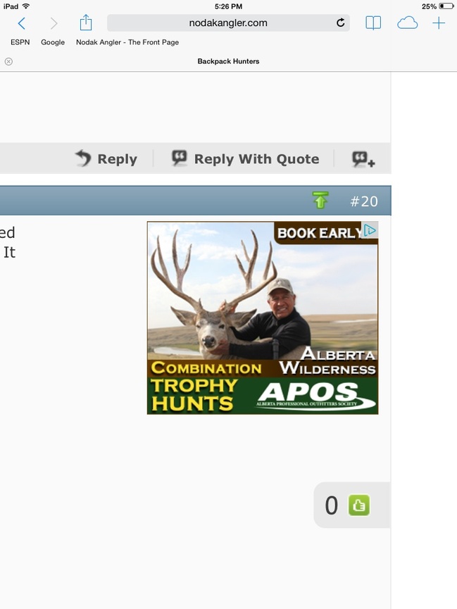Click Reply With Quote button

246,159
